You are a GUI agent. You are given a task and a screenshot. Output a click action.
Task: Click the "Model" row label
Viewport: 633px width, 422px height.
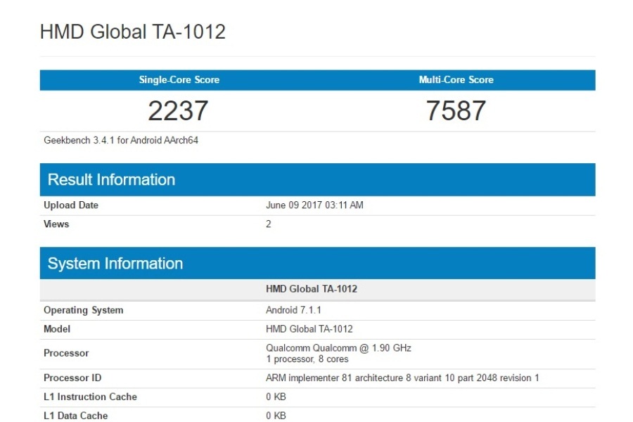tap(57, 329)
